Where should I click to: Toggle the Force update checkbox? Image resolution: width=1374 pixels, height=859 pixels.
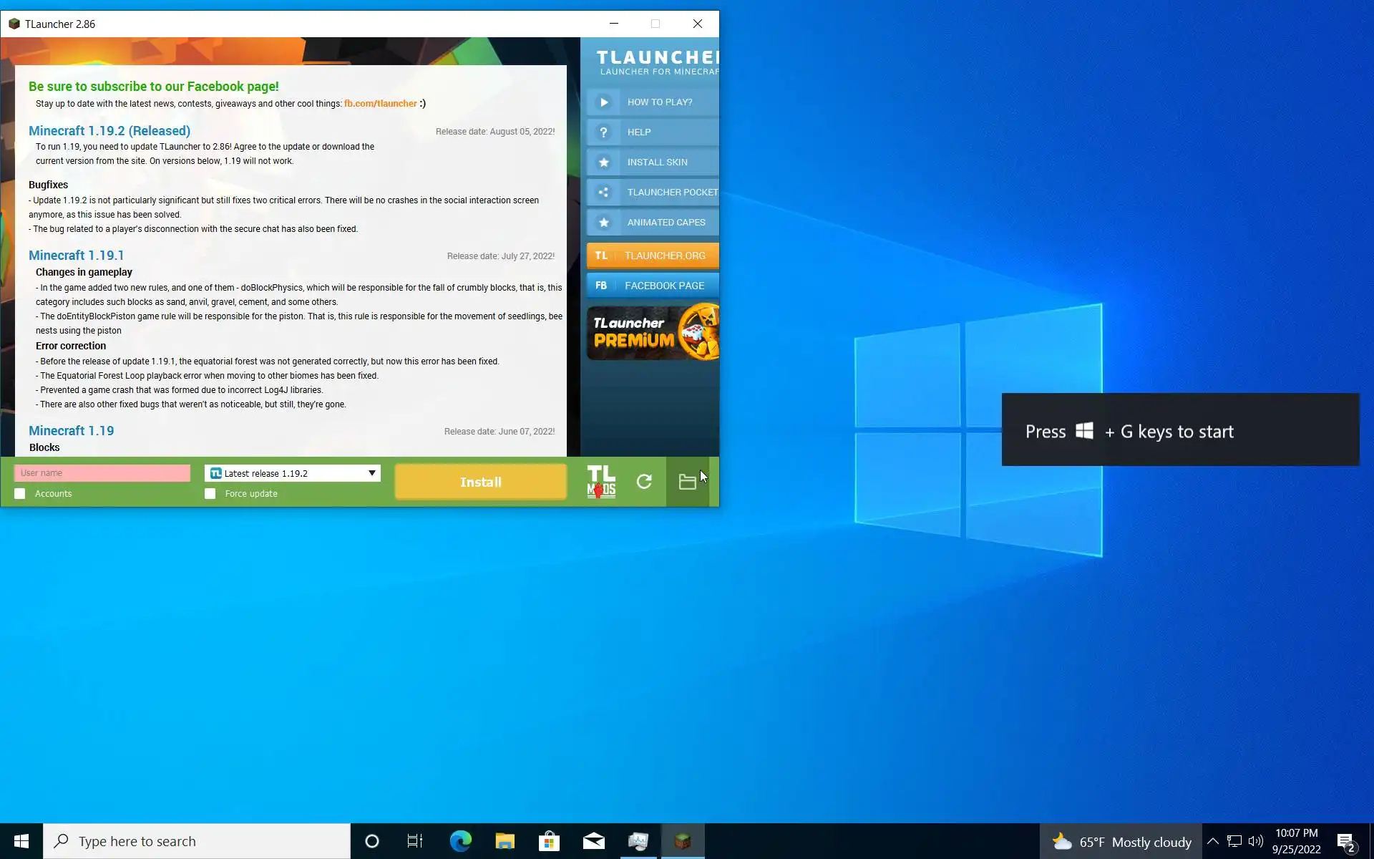[210, 494]
